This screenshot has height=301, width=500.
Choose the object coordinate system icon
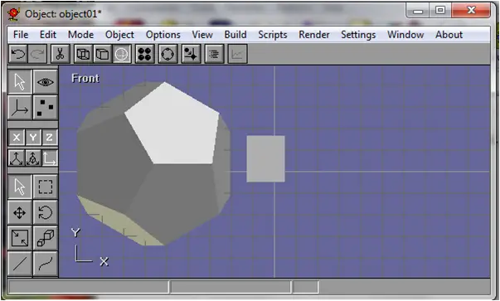[x=33, y=158]
